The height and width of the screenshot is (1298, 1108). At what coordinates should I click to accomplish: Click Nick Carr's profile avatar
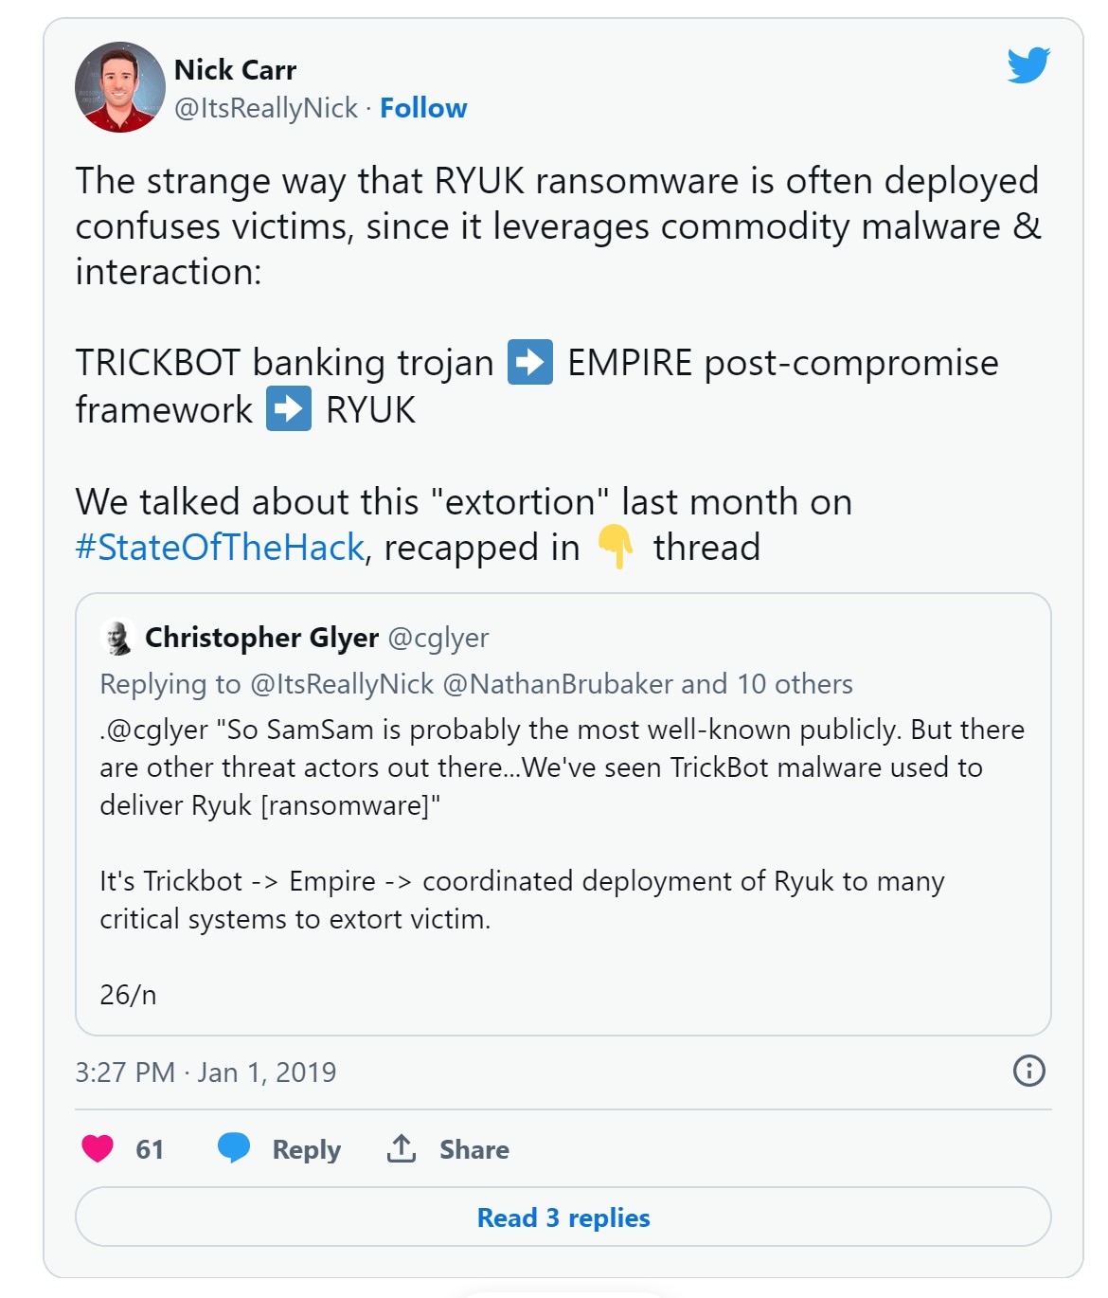point(120,87)
